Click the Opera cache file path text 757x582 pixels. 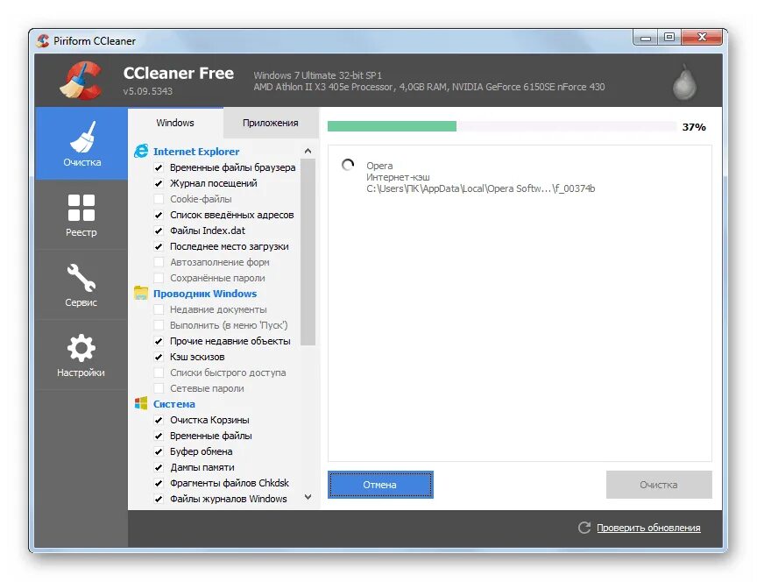pyautogui.click(x=480, y=188)
